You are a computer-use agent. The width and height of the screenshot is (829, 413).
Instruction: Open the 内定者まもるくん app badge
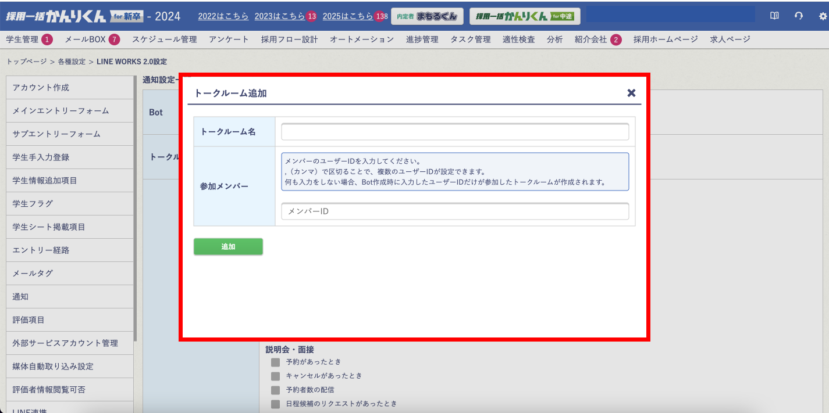pyautogui.click(x=428, y=16)
